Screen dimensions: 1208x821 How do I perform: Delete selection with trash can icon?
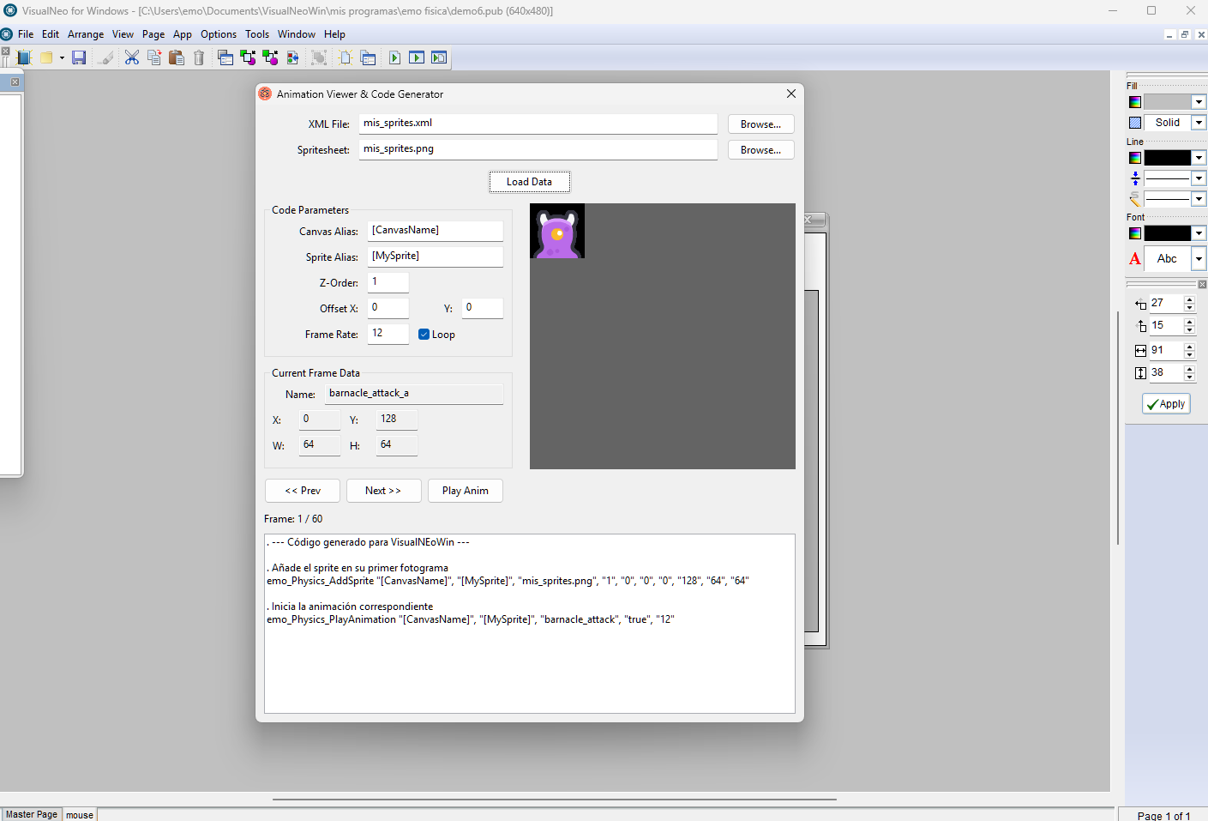tap(199, 57)
